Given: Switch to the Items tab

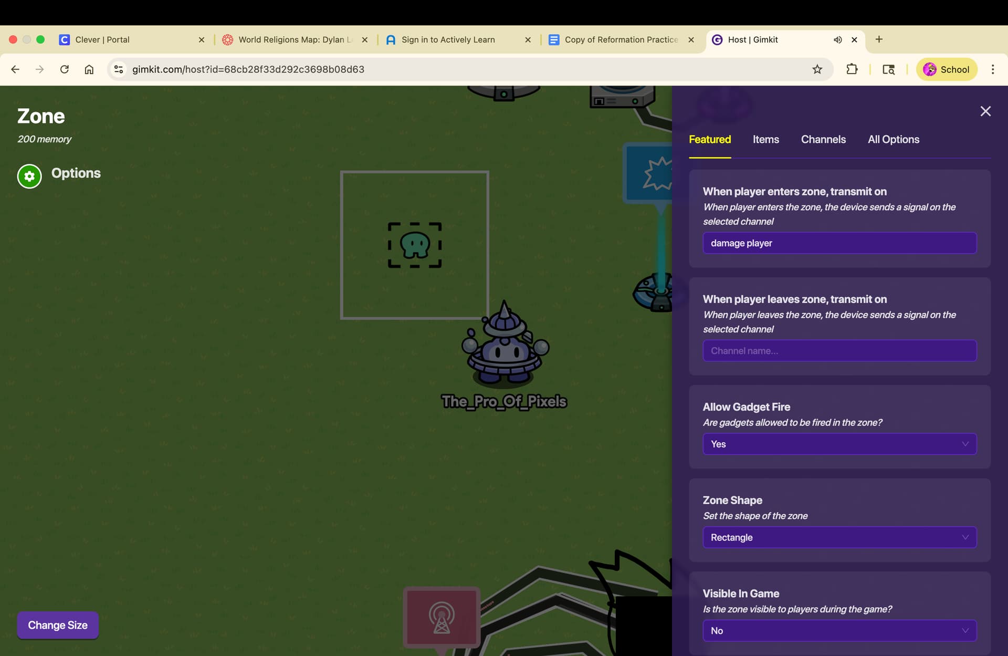Looking at the screenshot, I should 765,139.
